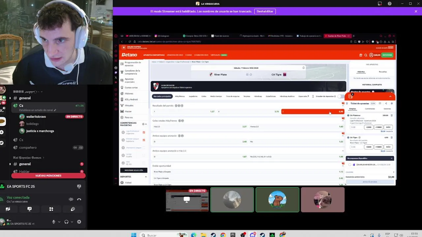Enter stake field for CA Platense
Screen dimensions: 422x237
[356, 127]
